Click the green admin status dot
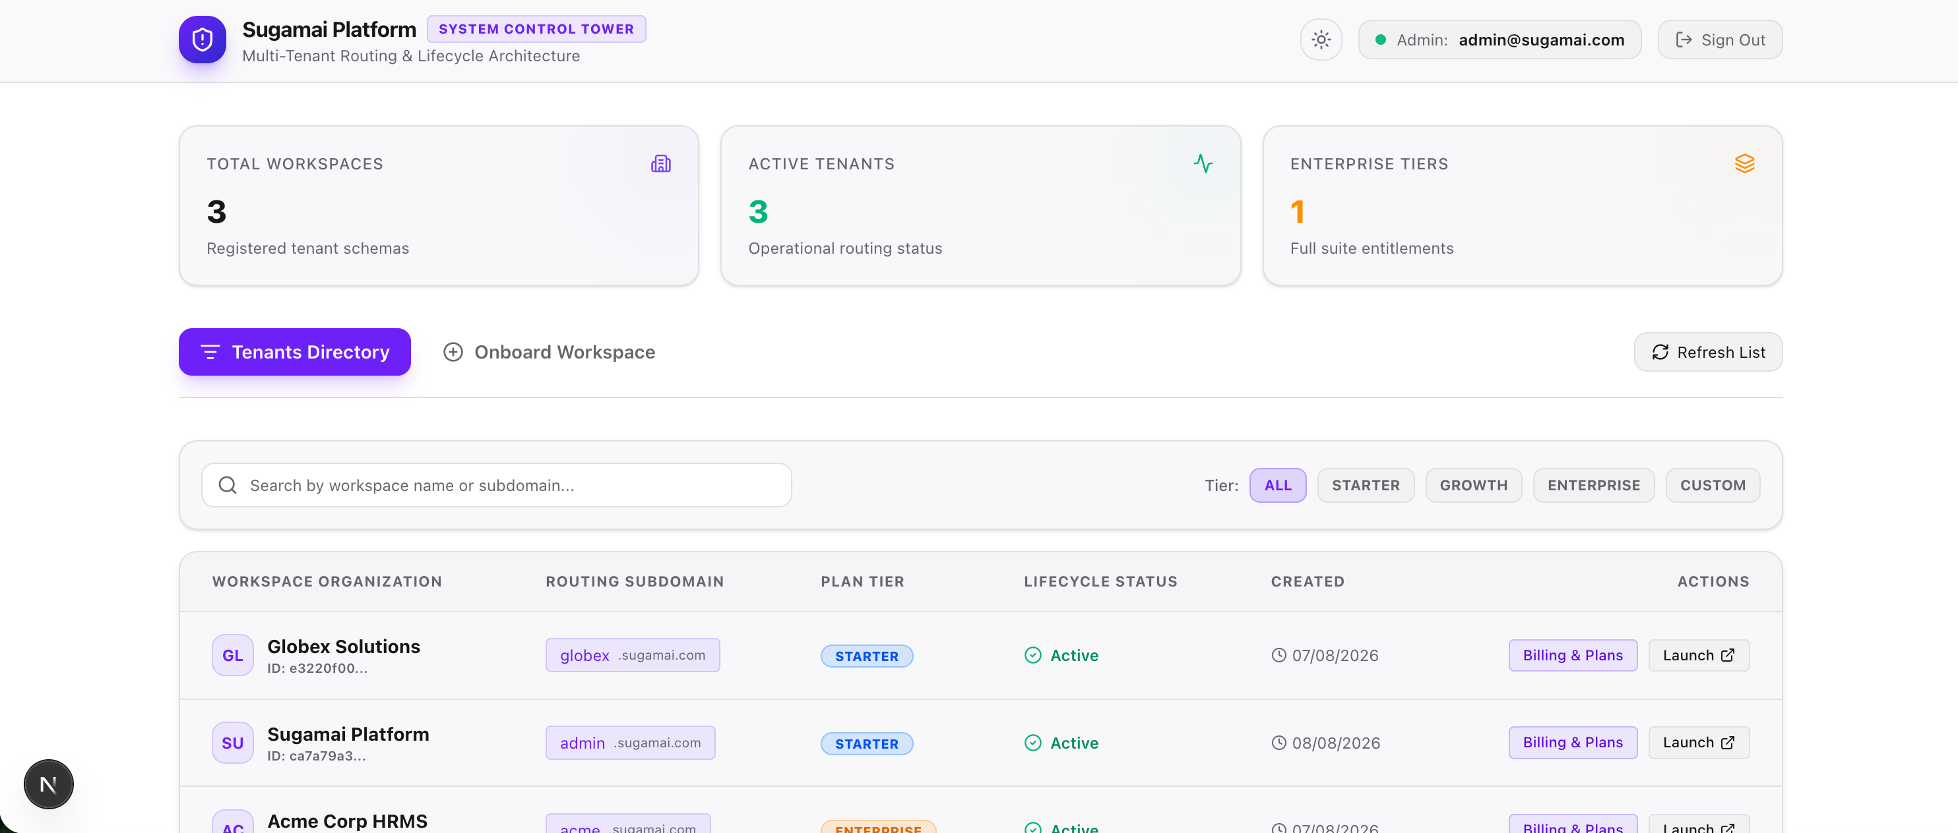The height and width of the screenshot is (833, 1958). pos(1380,40)
